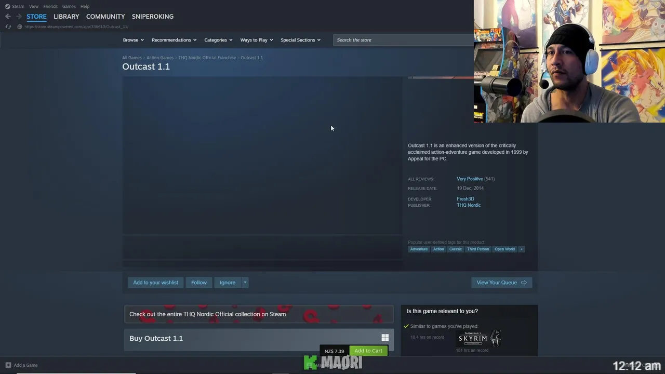Click the Ignore button
Screen dimensions: 665x374
228,283
